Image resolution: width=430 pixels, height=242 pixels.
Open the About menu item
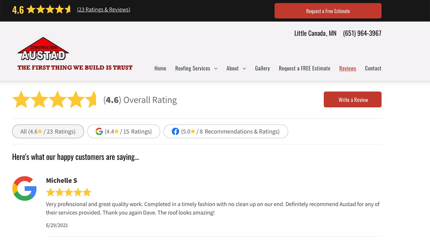[232, 68]
